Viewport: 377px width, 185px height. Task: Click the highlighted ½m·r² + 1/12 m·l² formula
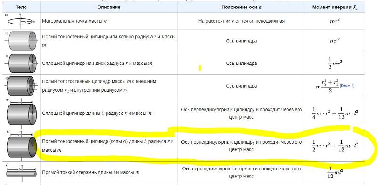pyautogui.click(x=335, y=145)
